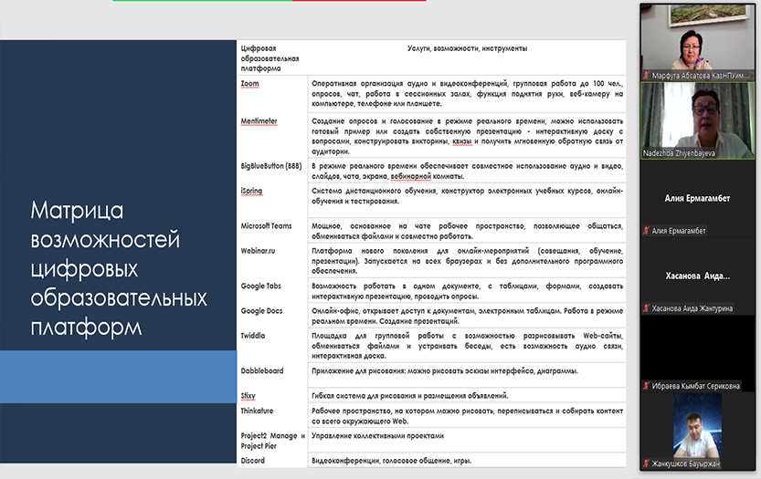Click the Discord row at the table bottom
This screenshot has height=479, width=761.
253,461
